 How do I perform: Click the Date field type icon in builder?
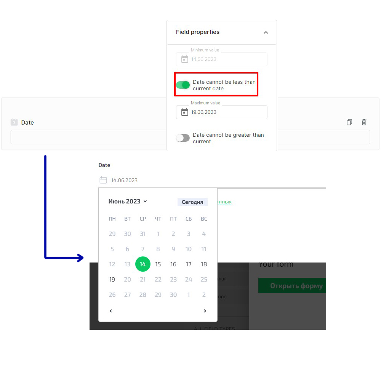pyautogui.click(x=14, y=122)
